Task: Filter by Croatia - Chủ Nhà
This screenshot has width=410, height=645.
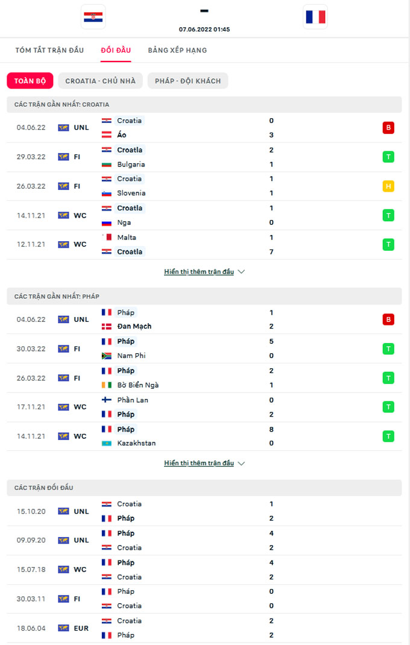Action: tap(101, 81)
